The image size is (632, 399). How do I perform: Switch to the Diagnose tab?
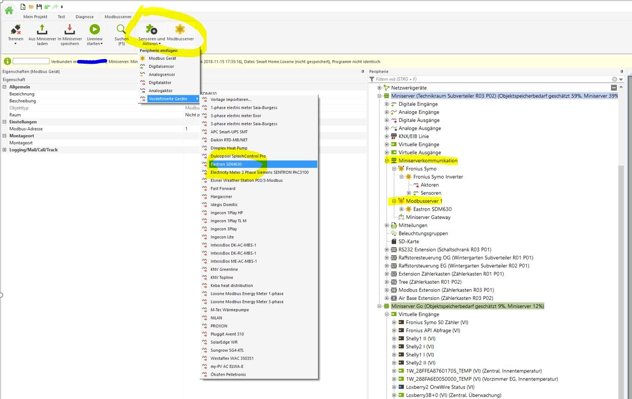tap(84, 17)
